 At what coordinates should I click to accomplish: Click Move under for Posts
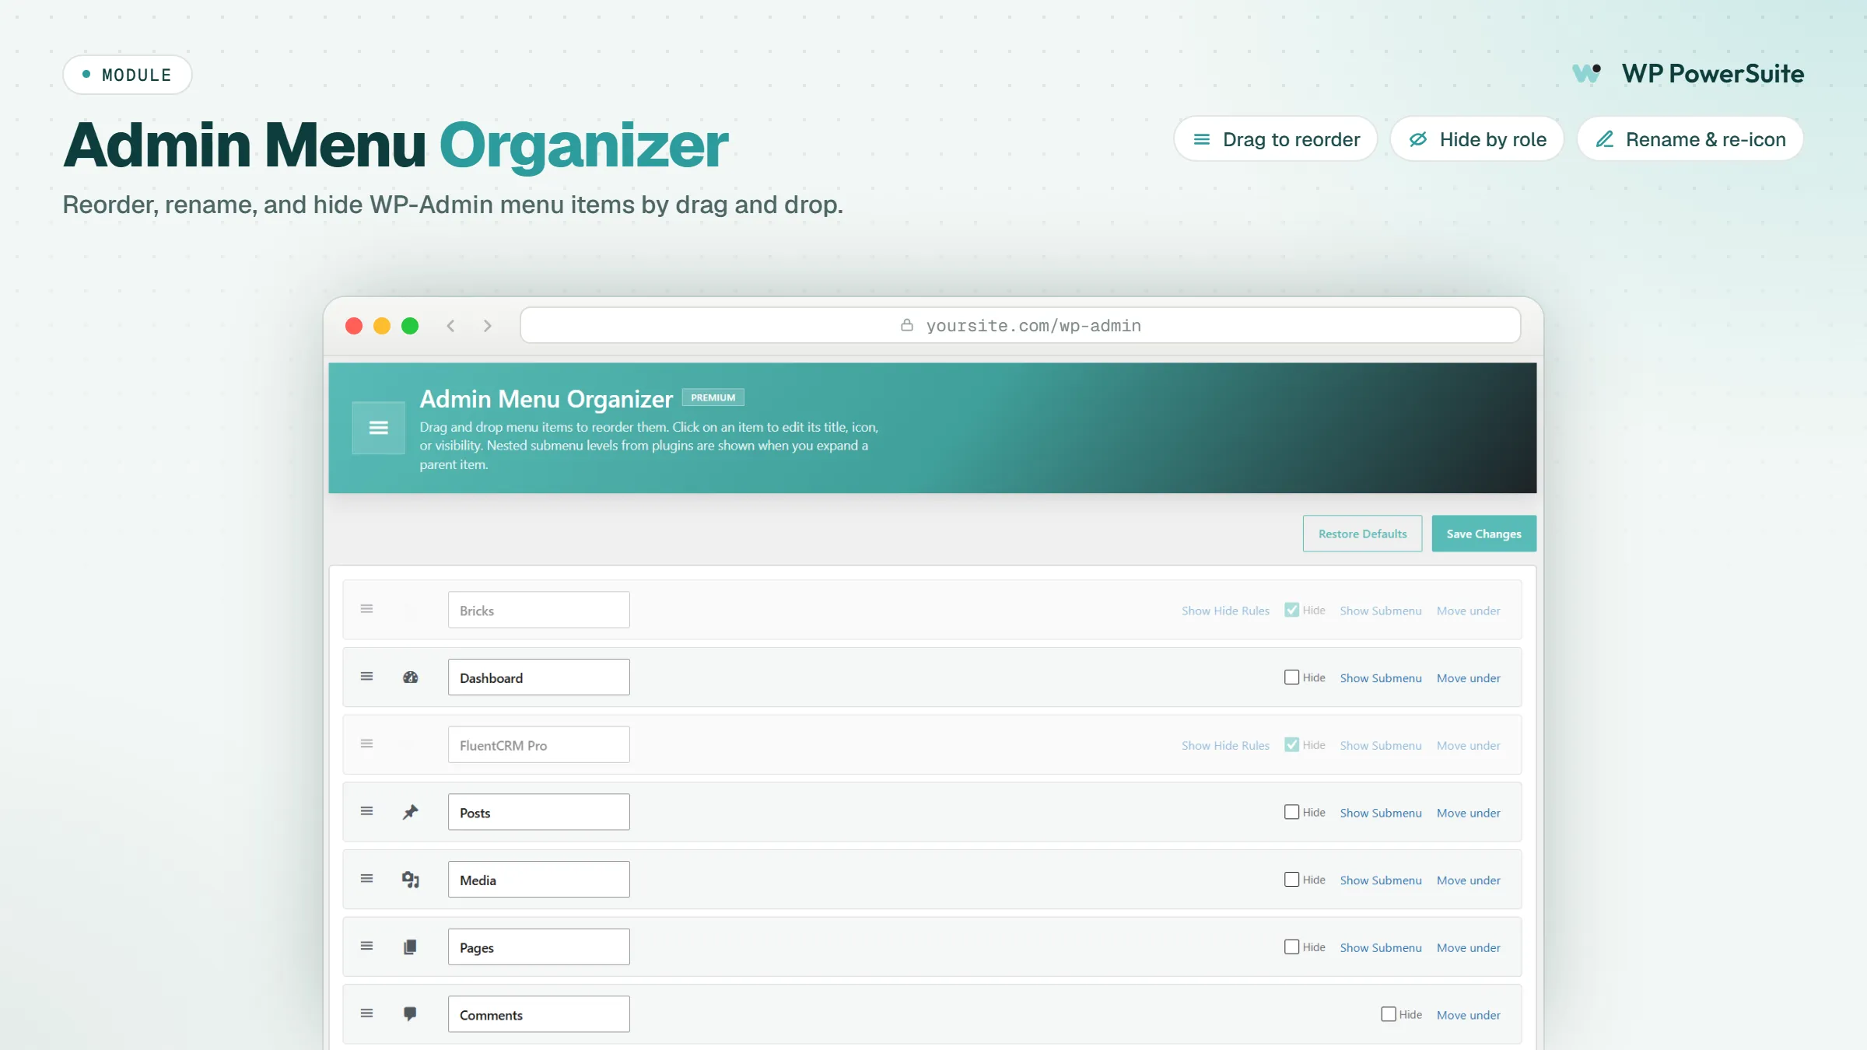pos(1469,814)
